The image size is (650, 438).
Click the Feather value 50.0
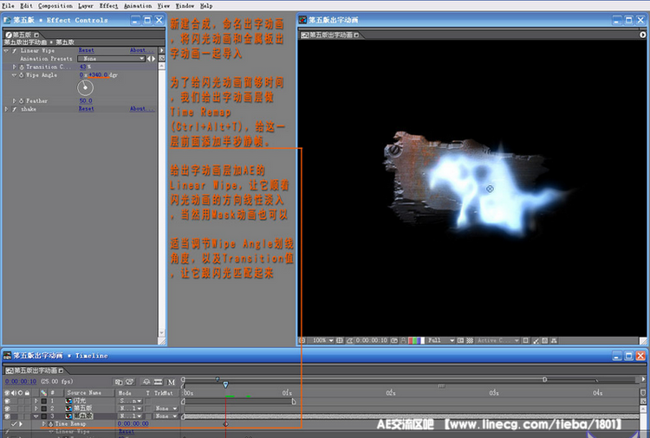coord(86,100)
